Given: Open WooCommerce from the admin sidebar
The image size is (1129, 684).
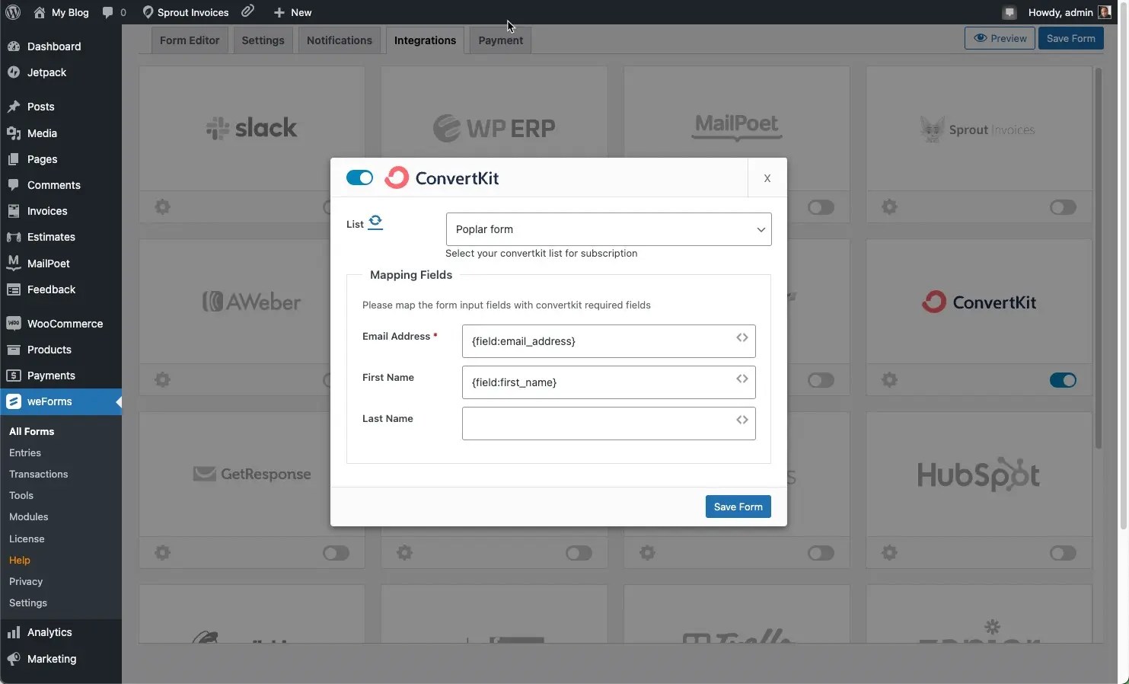Looking at the screenshot, I should click(x=64, y=324).
